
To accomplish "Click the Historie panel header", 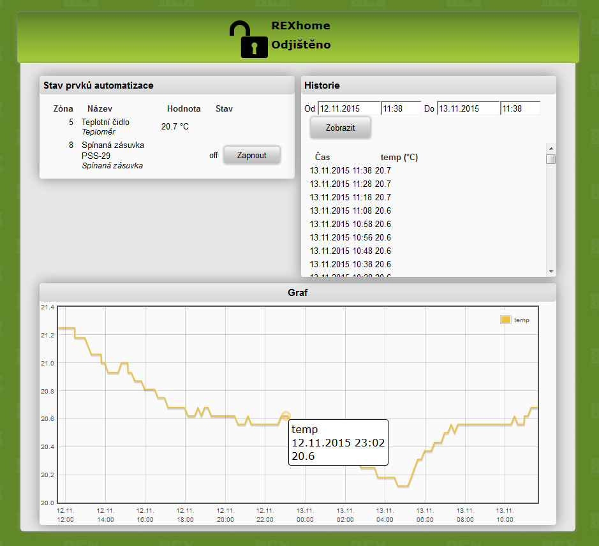I will tap(428, 85).
